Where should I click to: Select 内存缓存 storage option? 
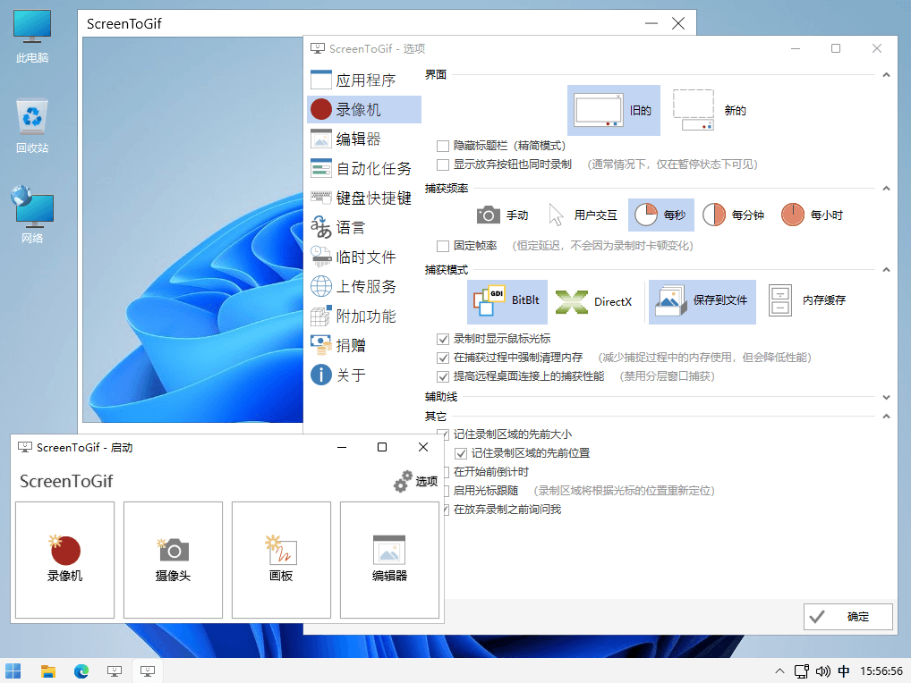click(x=807, y=300)
